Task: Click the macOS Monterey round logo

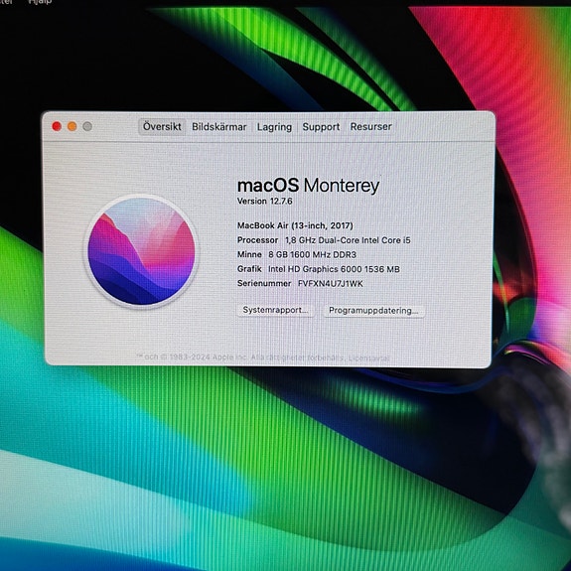Action: 141,251
